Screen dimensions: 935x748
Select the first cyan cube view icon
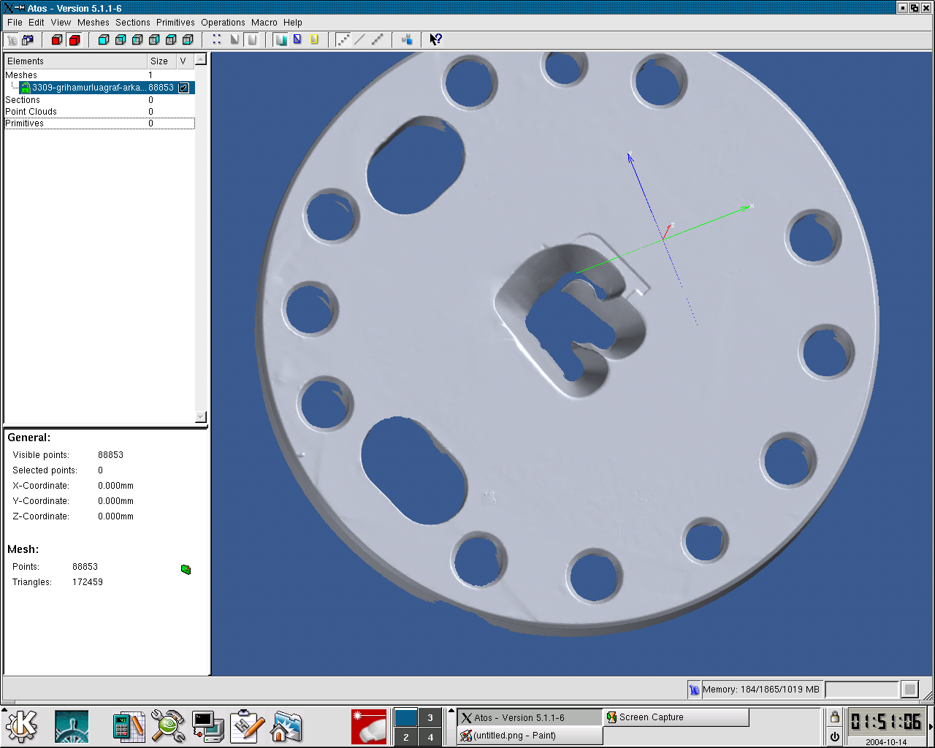point(104,39)
